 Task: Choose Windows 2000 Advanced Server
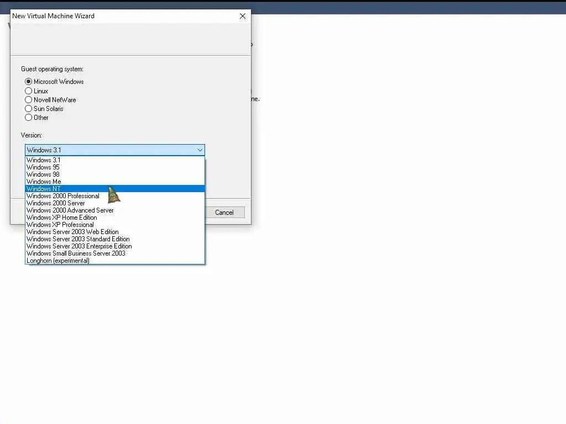point(115,210)
